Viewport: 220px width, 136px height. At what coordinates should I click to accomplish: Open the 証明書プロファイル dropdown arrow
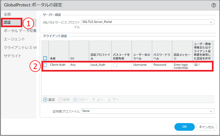211,111
